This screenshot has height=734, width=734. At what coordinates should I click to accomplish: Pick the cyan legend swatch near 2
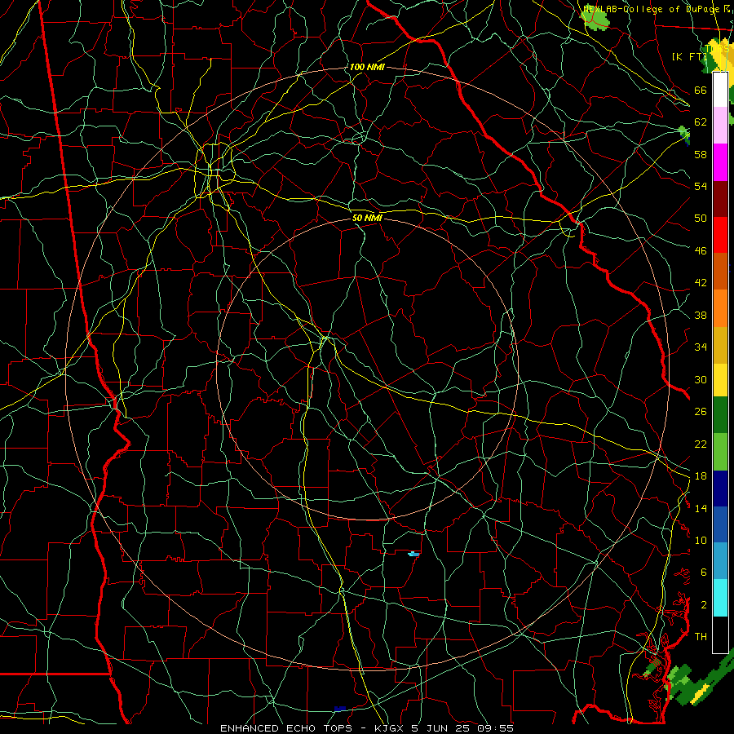tap(720, 598)
